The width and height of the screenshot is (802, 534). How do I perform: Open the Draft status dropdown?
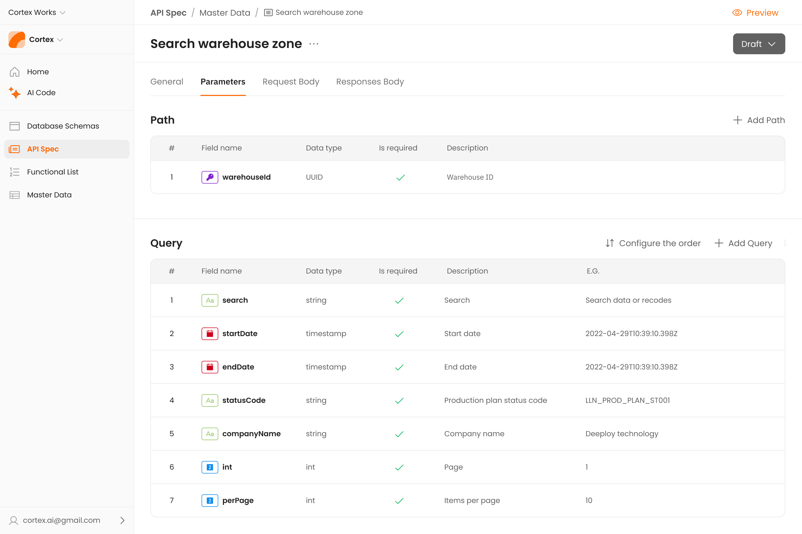[759, 44]
